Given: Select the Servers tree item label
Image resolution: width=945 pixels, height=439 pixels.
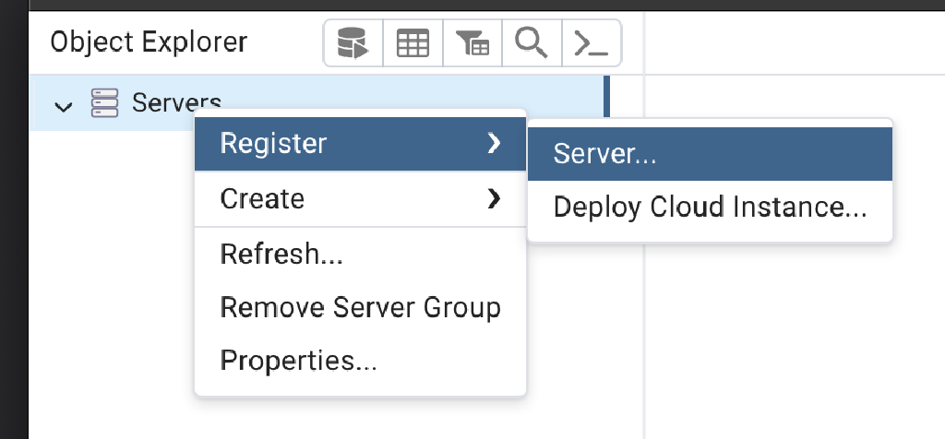Looking at the screenshot, I should (176, 103).
